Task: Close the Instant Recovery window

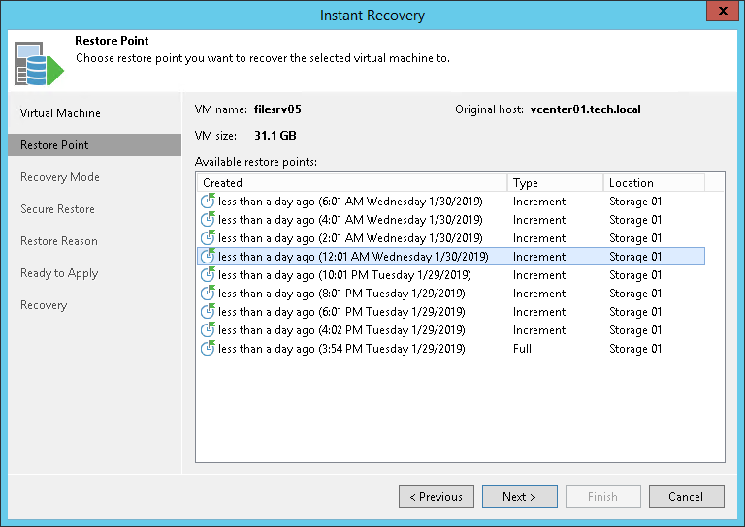Action: [x=720, y=13]
